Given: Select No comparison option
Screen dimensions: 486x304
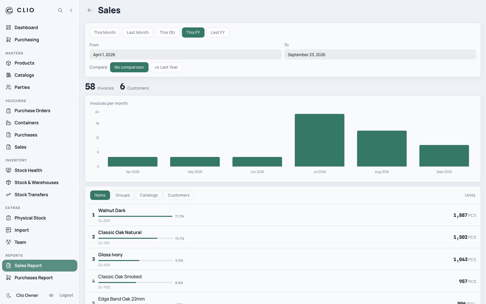Looking at the screenshot, I should 129,67.
